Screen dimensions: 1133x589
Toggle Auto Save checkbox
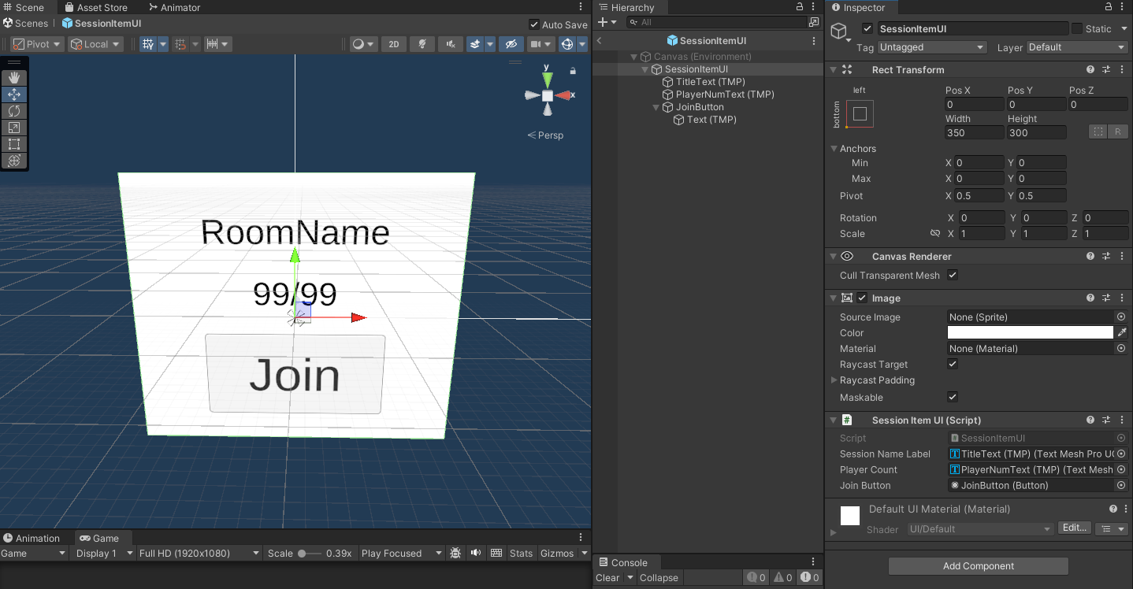pyautogui.click(x=534, y=24)
